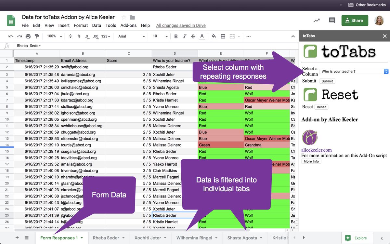Screen dimensions: 390x244
Task: Open the account profile picture
Action: click(379, 20)
